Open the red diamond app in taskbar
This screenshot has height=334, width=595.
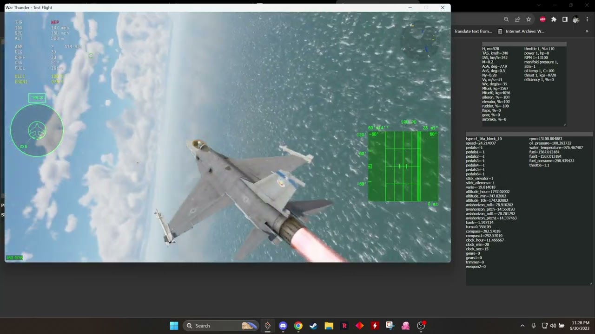pos(359,326)
